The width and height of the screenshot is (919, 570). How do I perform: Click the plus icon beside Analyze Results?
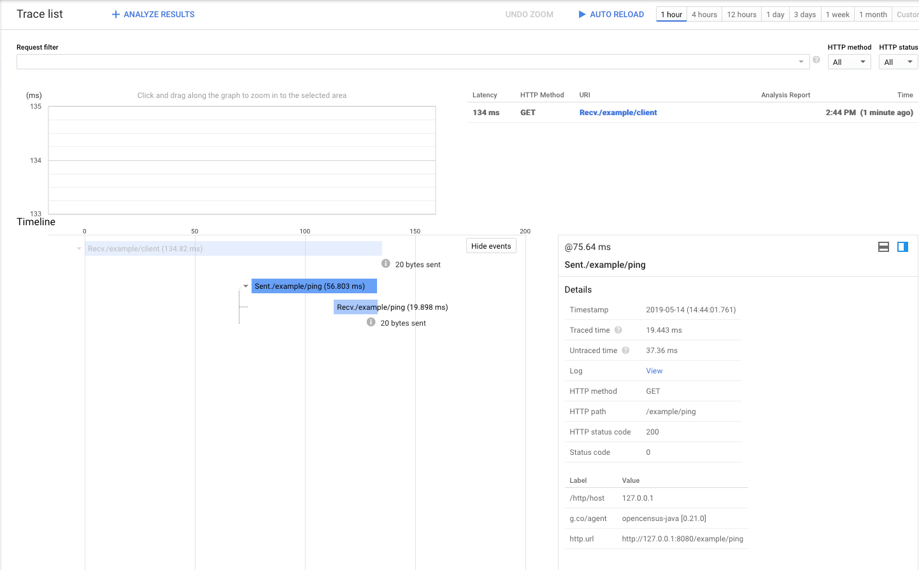(x=116, y=14)
